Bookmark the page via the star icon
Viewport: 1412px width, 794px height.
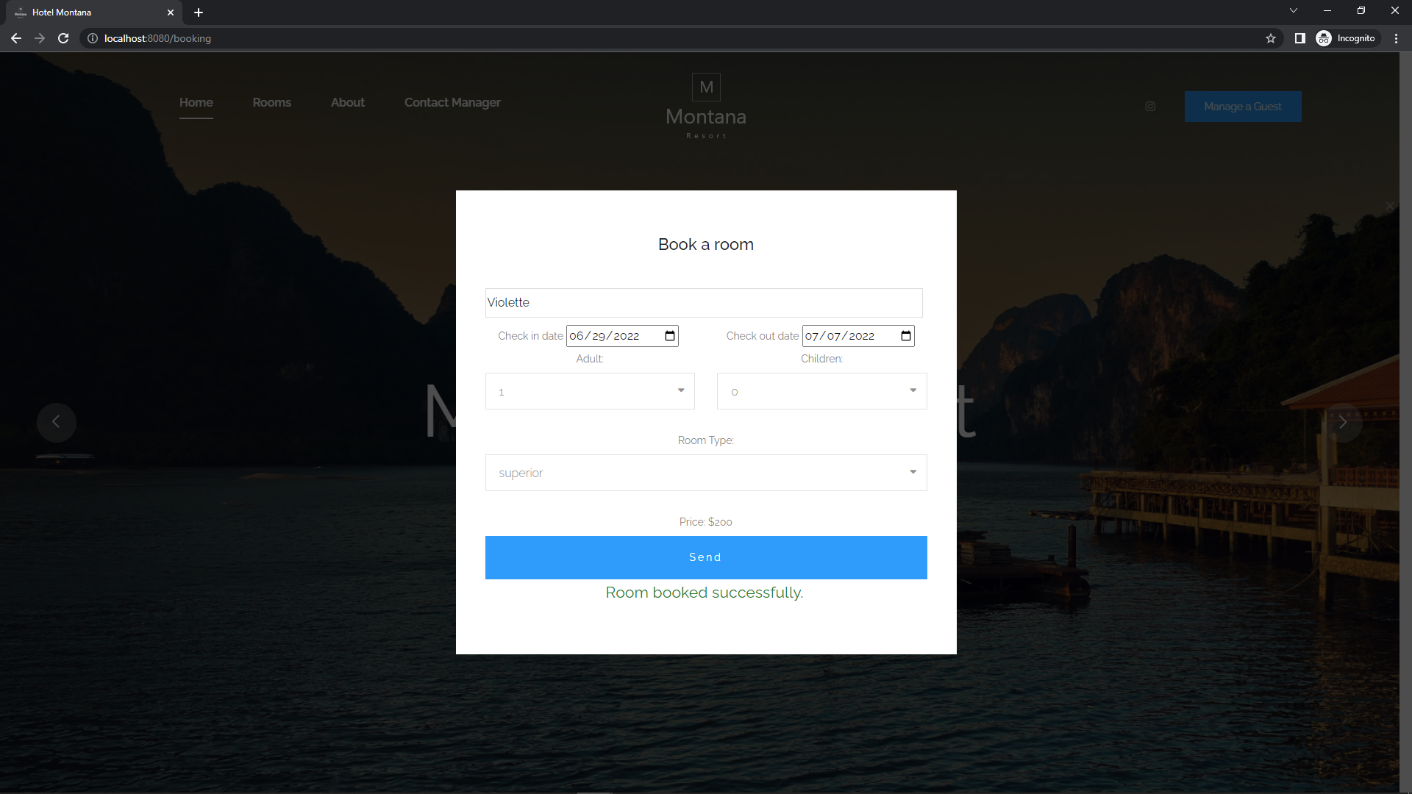click(x=1271, y=38)
